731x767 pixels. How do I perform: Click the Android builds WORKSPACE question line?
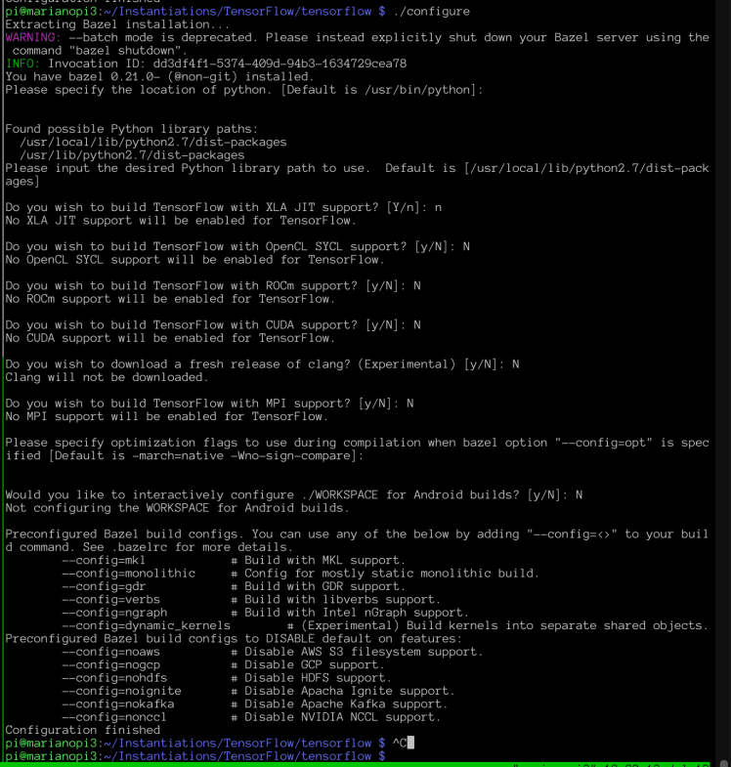pyautogui.click(x=294, y=495)
